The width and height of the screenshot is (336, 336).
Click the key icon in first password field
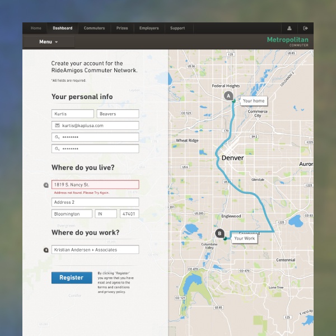click(57, 137)
